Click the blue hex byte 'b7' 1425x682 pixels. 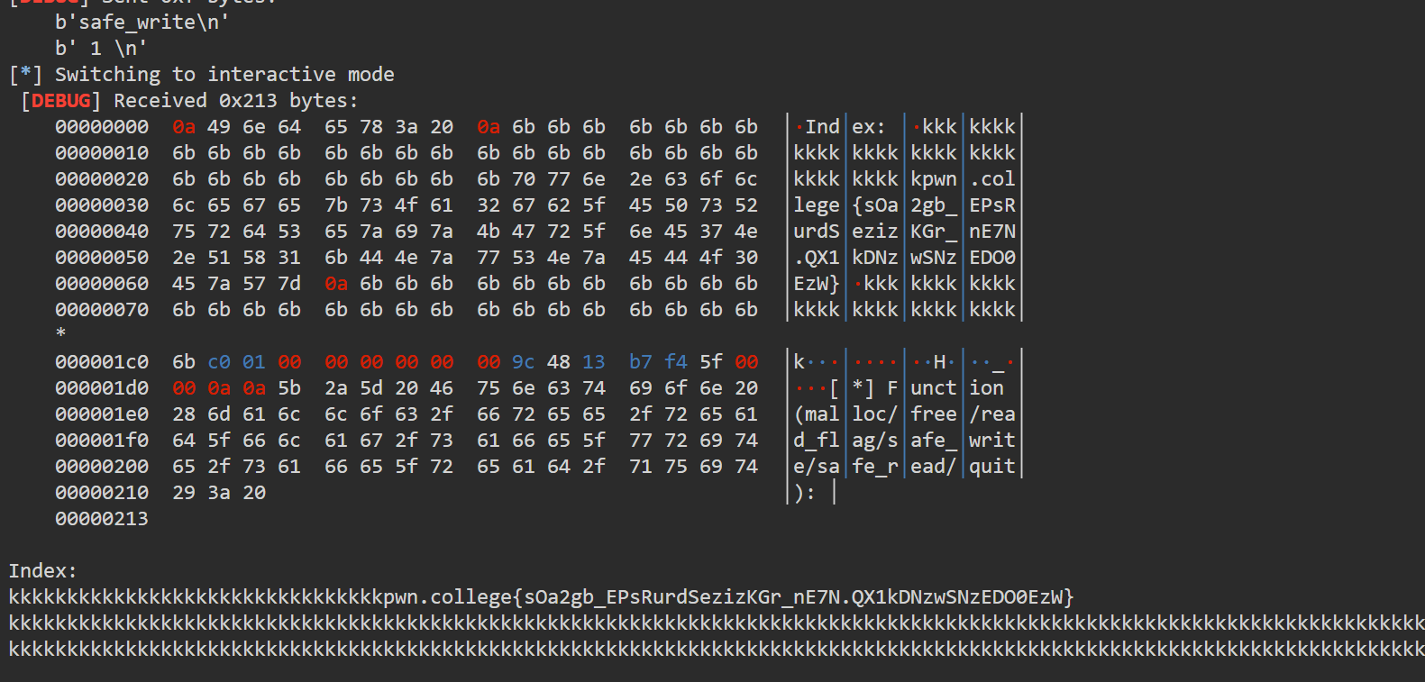(x=641, y=361)
